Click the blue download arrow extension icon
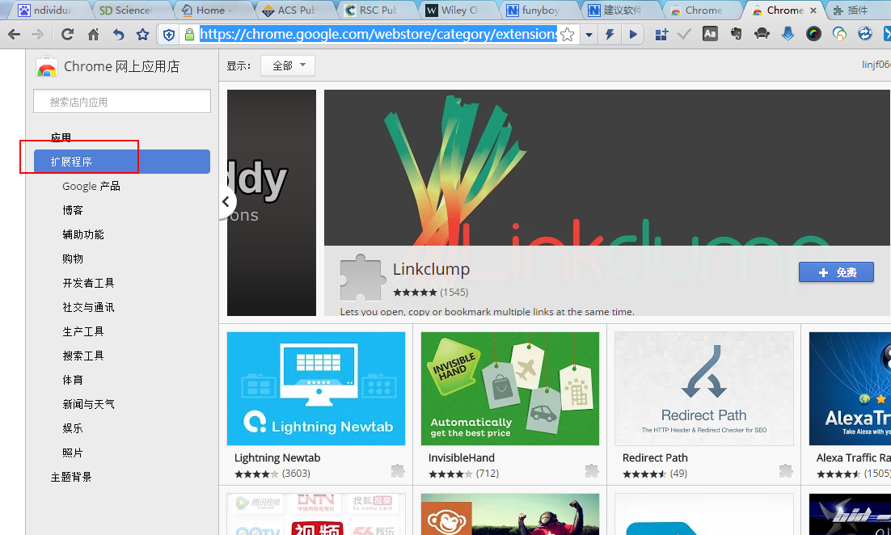The image size is (891, 535). pos(788,34)
